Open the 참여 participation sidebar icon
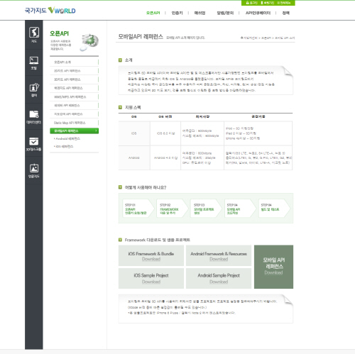Viewport: 355px width, 354px height. [34, 90]
